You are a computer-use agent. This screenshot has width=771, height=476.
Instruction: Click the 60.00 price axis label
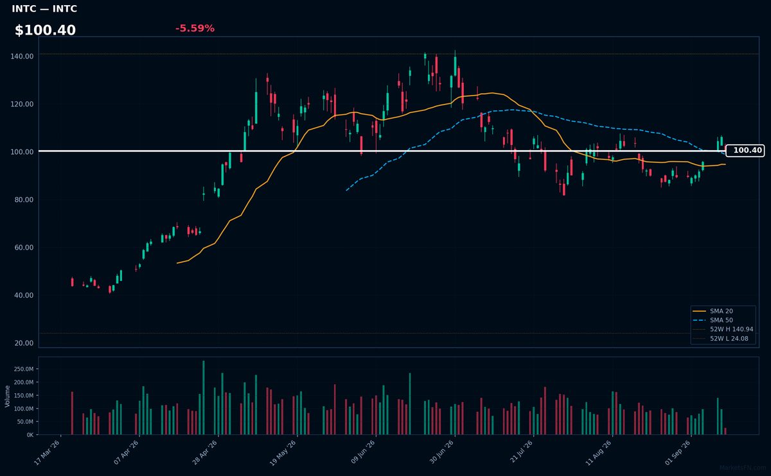24,248
